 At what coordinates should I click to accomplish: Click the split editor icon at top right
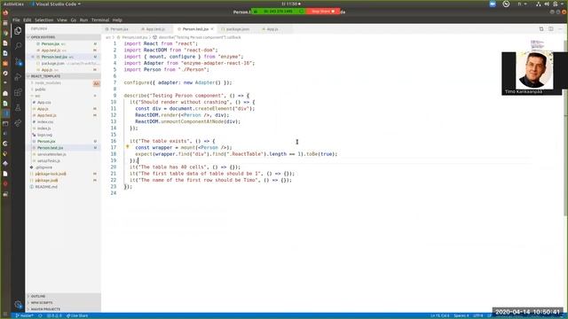click(x=550, y=29)
